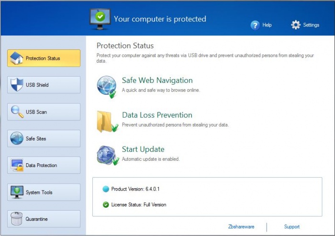Click the blue question mark Help icon
The width and height of the screenshot is (335, 236).
[255, 25]
